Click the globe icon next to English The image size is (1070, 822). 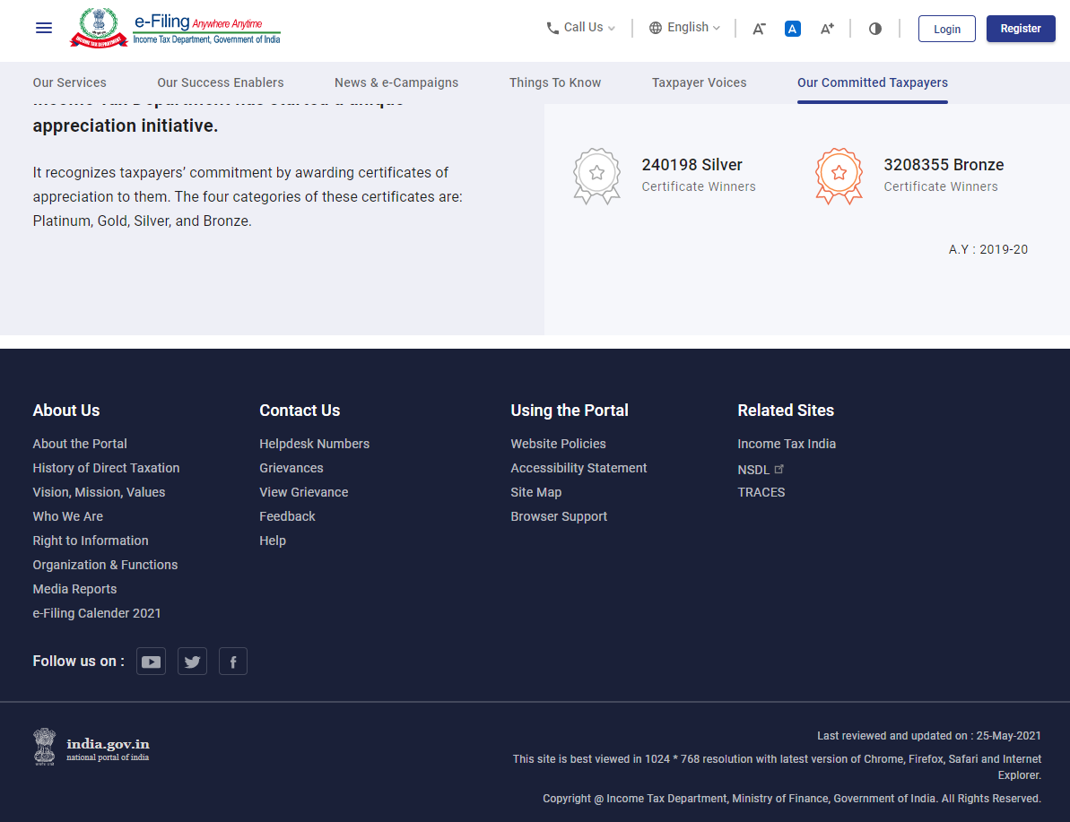coord(655,28)
